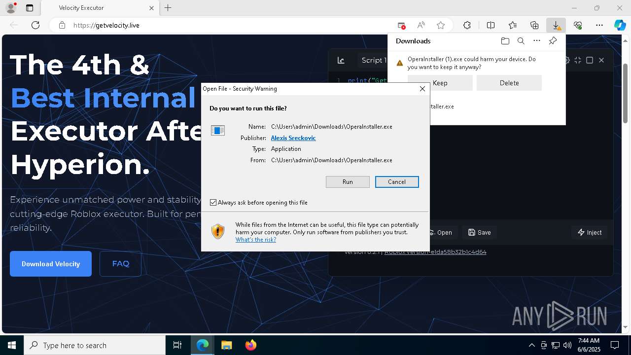Click chart icon in executor header
The image size is (631, 355).
point(341,60)
